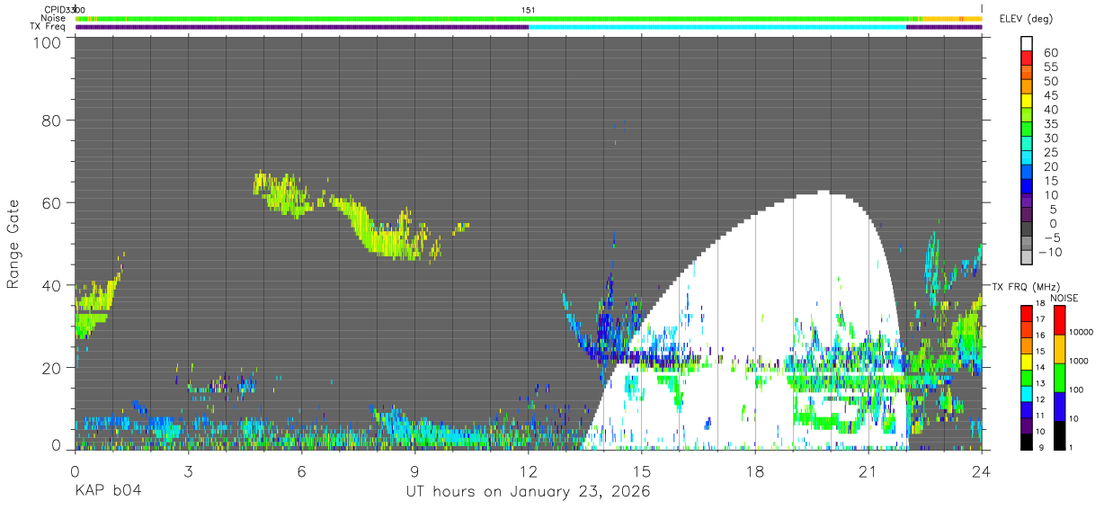Click the '21' hour tick on time axis
The height and width of the screenshot is (510, 1104).
tap(868, 471)
